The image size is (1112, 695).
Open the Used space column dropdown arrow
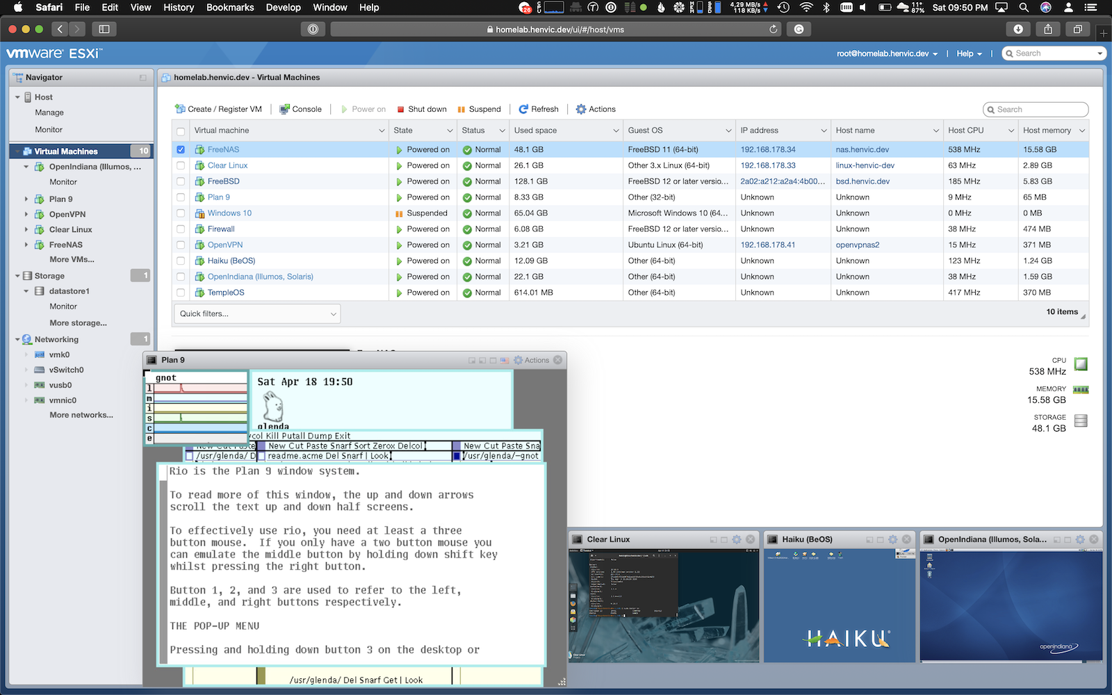click(x=616, y=131)
